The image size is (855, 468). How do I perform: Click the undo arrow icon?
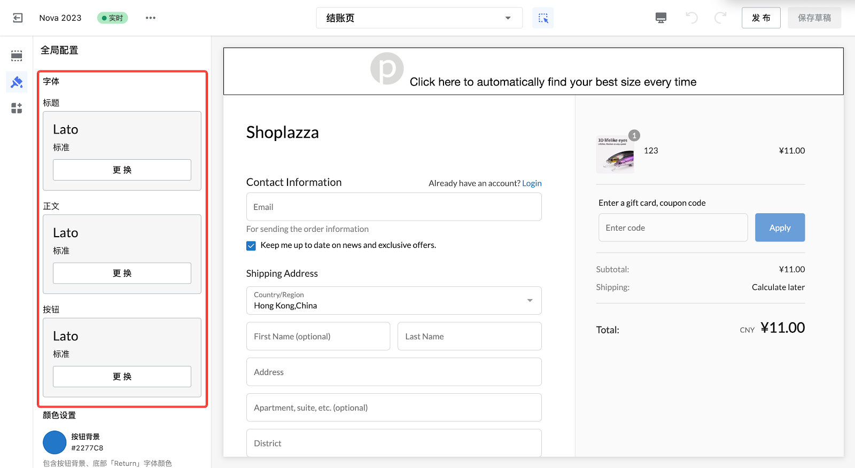691,18
